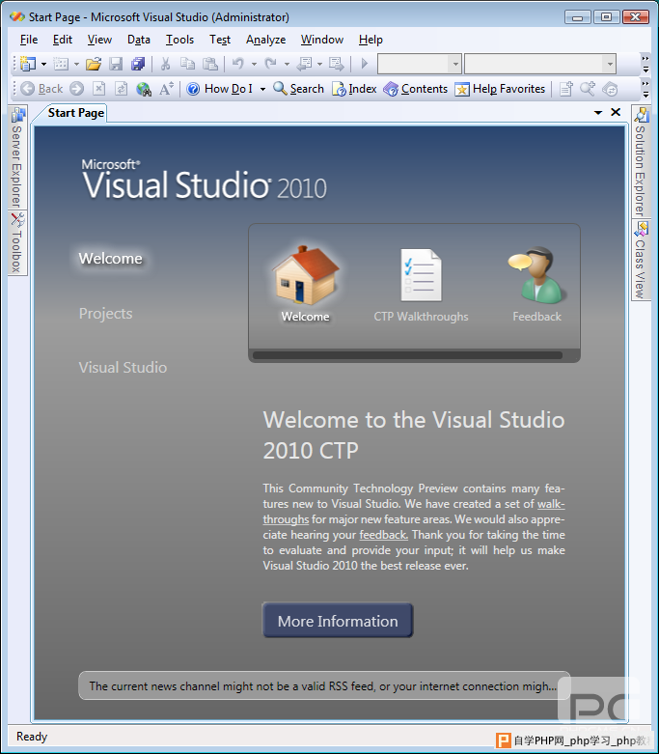Close the Start Page tab
Viewport: 659px width, 754px height.
pyautogui.click(x=616, y=112)
